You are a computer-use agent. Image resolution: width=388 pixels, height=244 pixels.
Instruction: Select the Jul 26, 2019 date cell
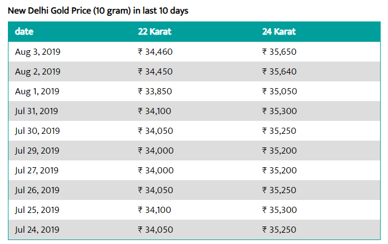pyautogui.click(x=37, y=190)
